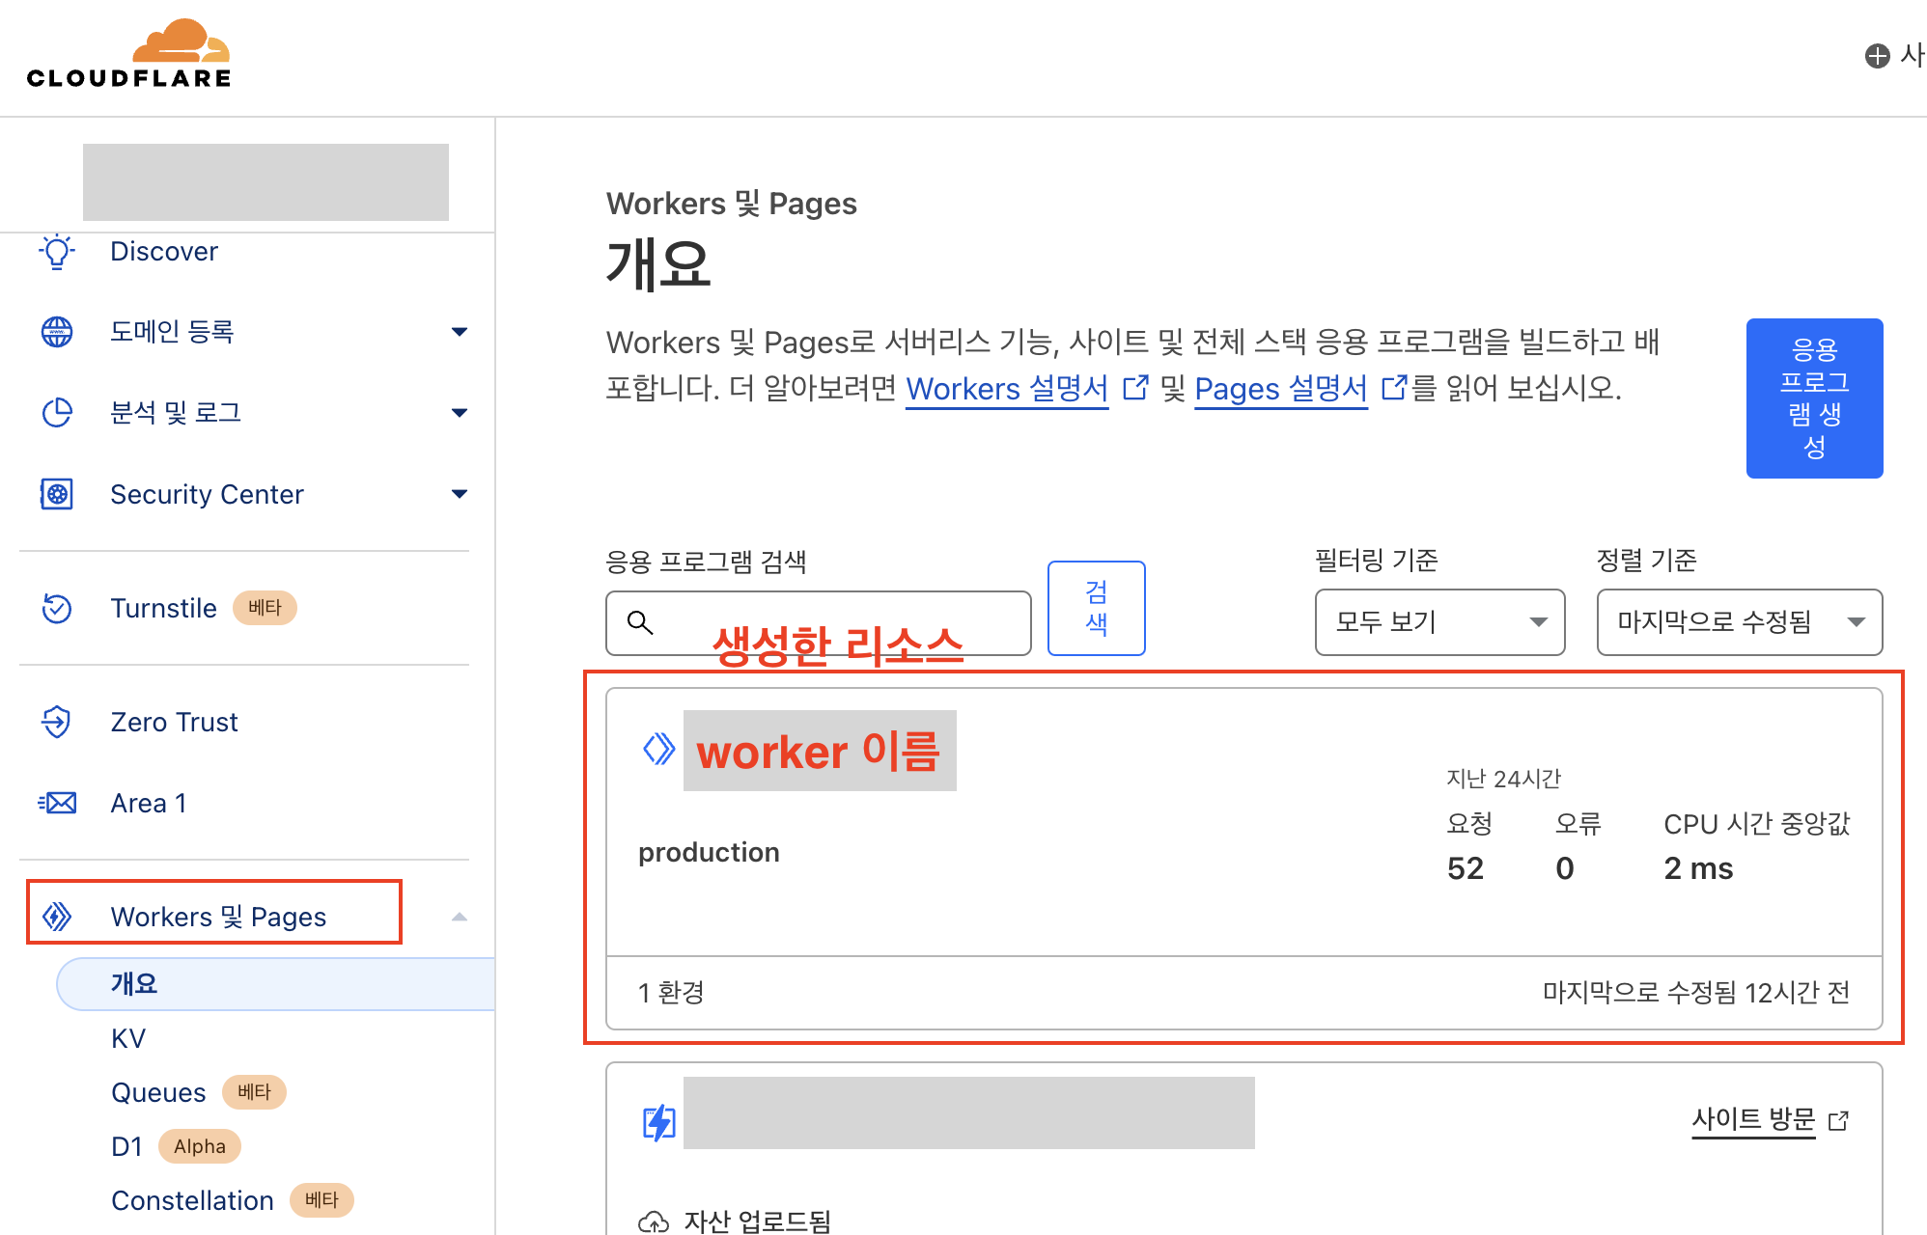
Task: Click the Discover lightbulb icon
Action: click(57, 251)
